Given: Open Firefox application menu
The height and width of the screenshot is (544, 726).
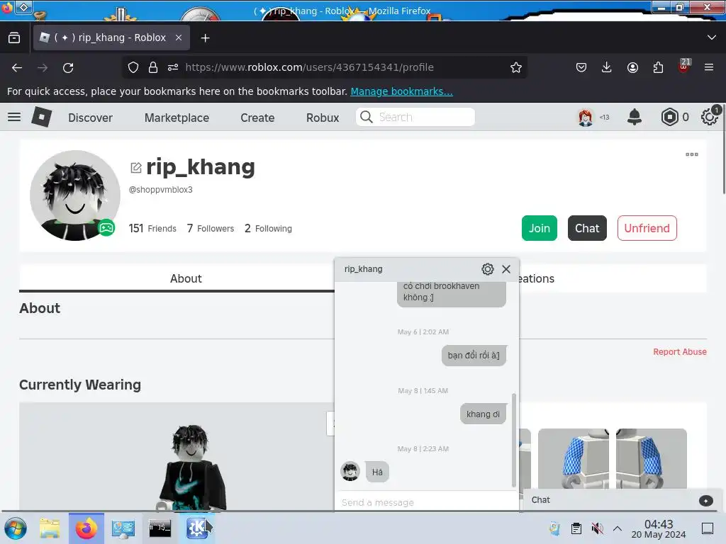Looking at the screenshot, I should (x=709, y=67).
